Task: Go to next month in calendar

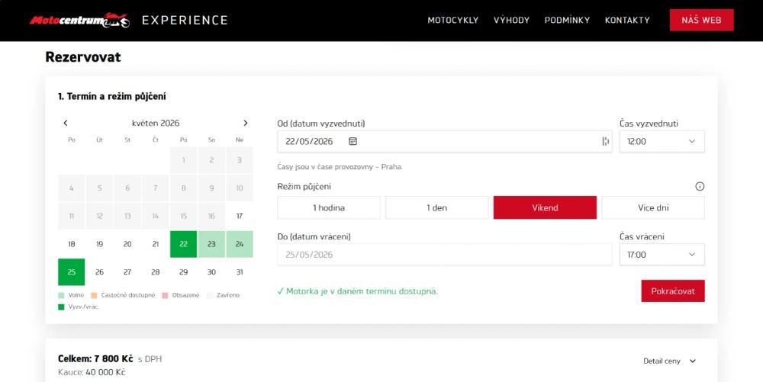Action: [x=245, y=123]
